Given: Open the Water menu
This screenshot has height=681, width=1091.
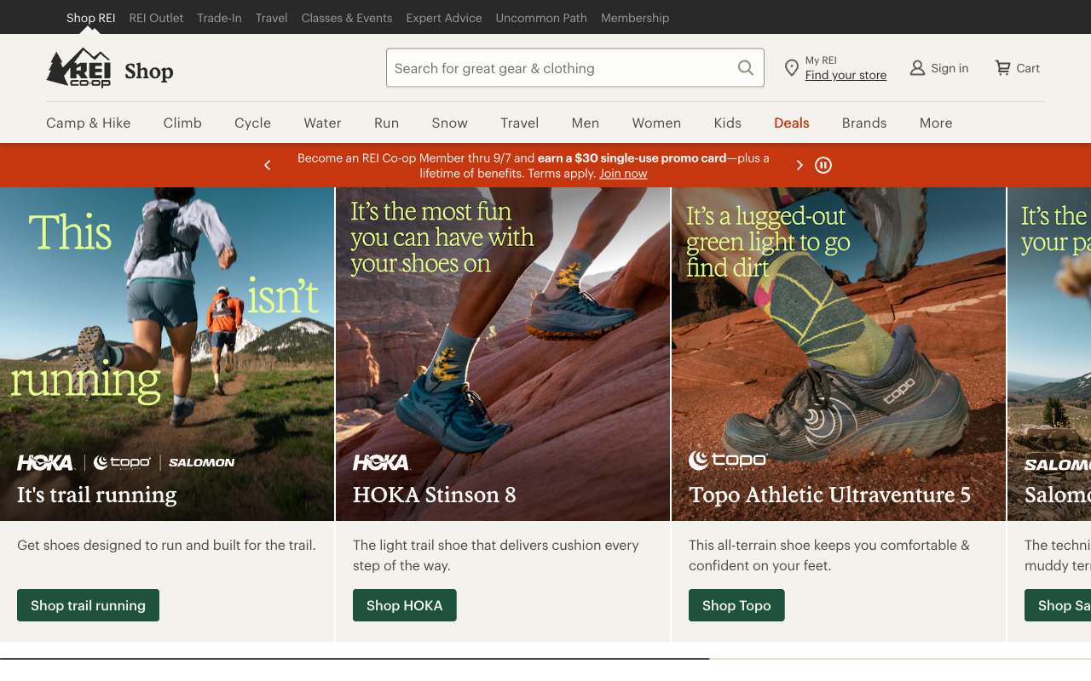Looking at the screenshot, I should click(322, 123).
